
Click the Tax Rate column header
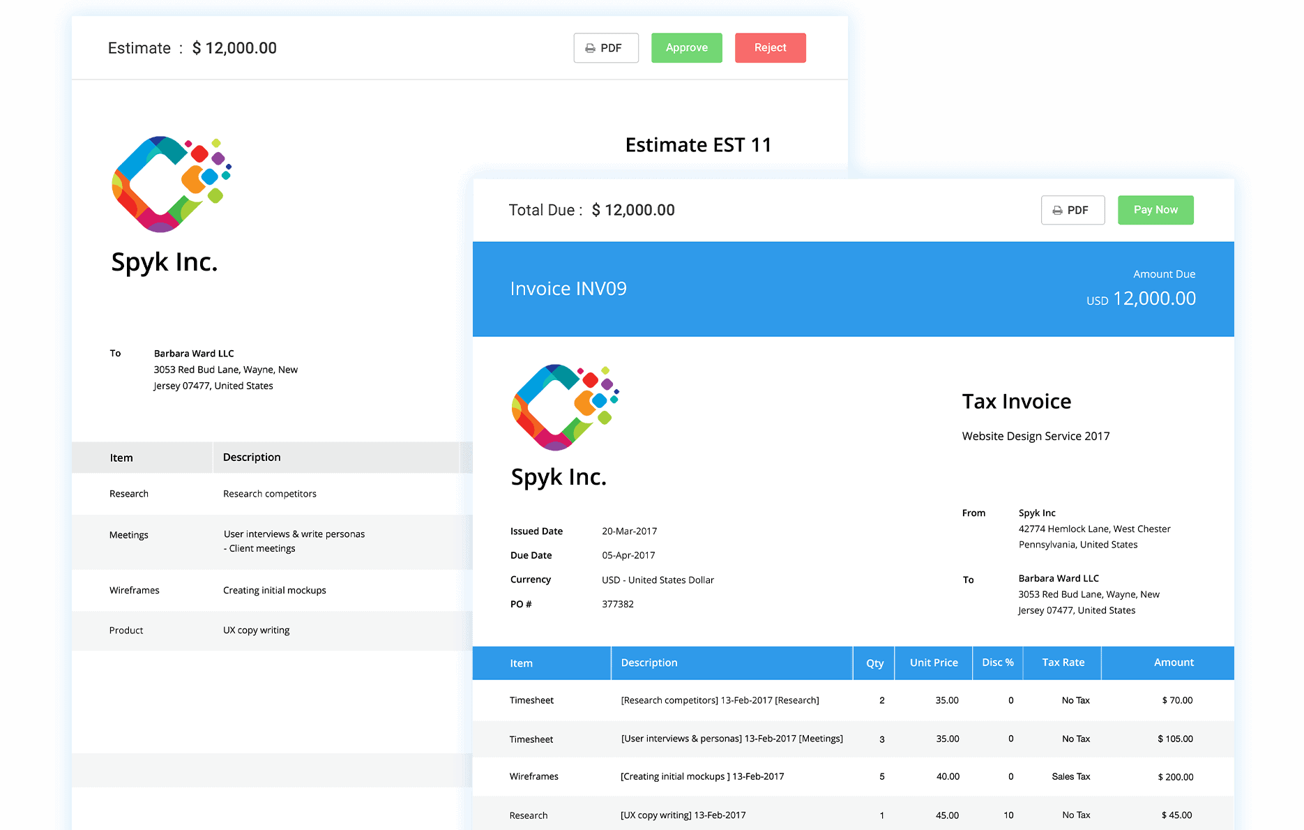pos(1063,663)
